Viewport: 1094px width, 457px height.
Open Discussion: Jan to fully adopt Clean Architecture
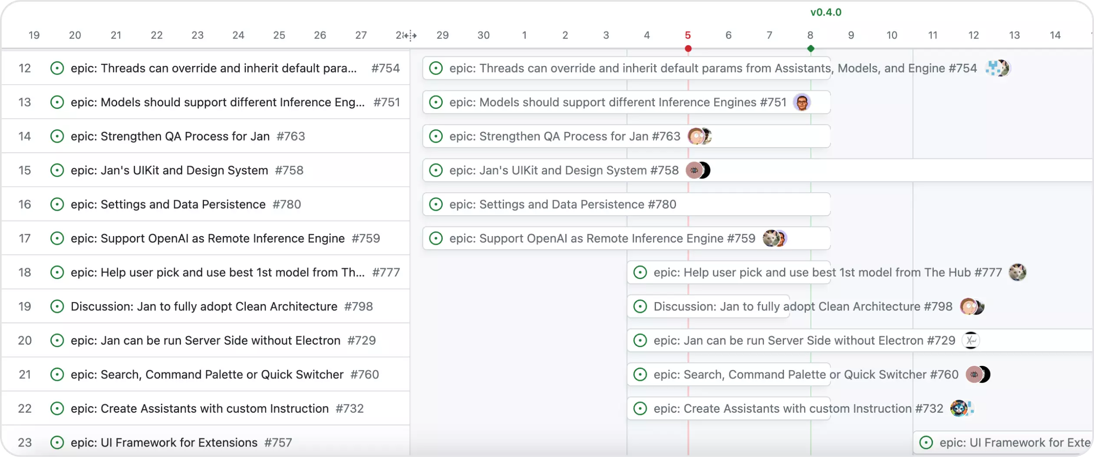coord(204,306)
